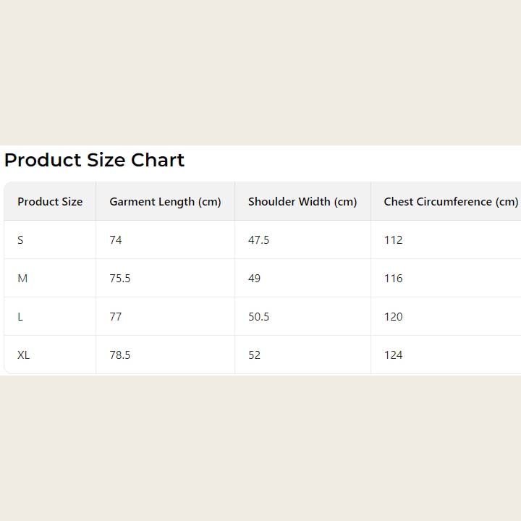Screen dimensions: 521x521
Task: Select the size L row label
Action: click(20, 317)
